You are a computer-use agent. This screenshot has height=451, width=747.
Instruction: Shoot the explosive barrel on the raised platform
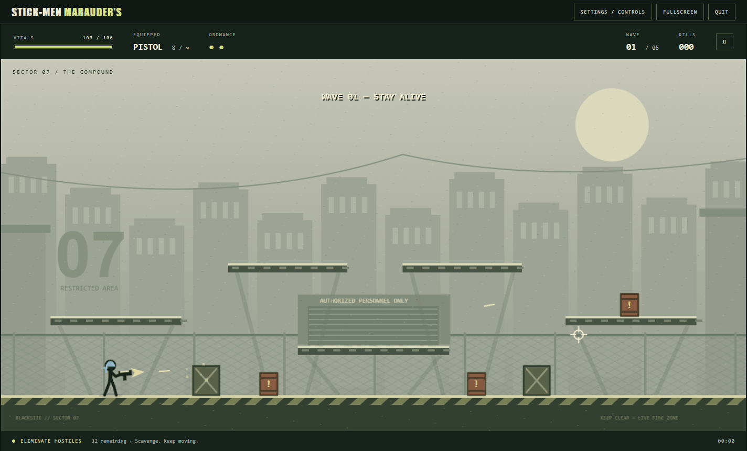[629, 305]
